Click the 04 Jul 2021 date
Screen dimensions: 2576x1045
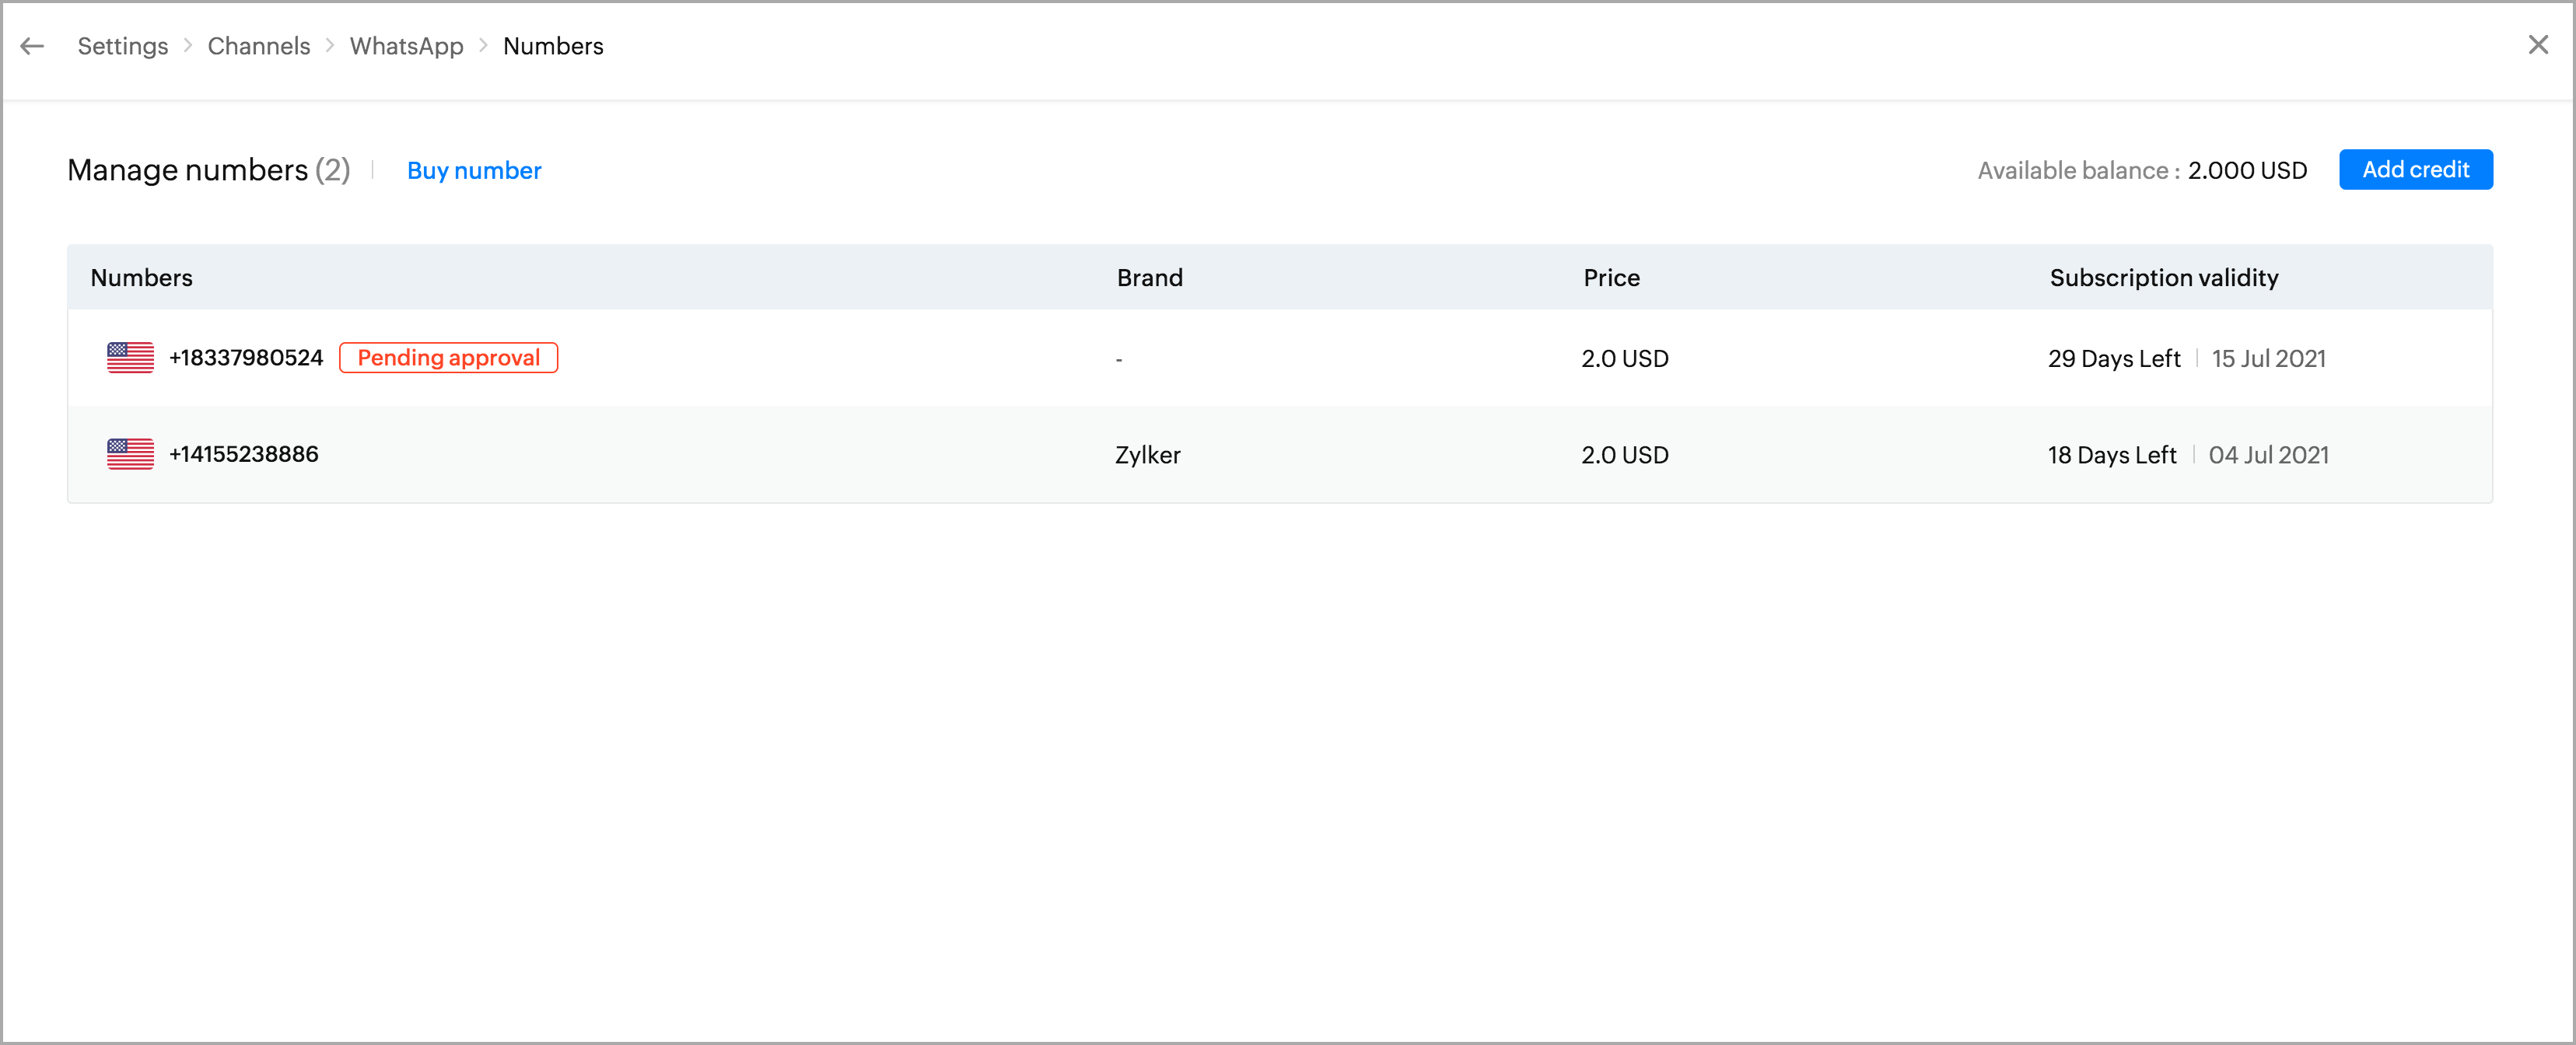click(2268, 455)
